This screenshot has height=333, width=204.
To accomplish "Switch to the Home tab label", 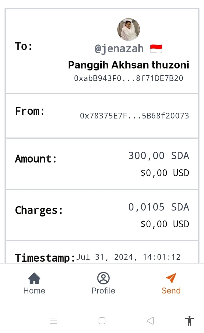I will pos(34,291).
